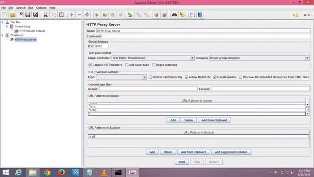This screenshot has width=314, height=177.
Task: Check Redirect Automatically option
Action: tap(150, 77)
